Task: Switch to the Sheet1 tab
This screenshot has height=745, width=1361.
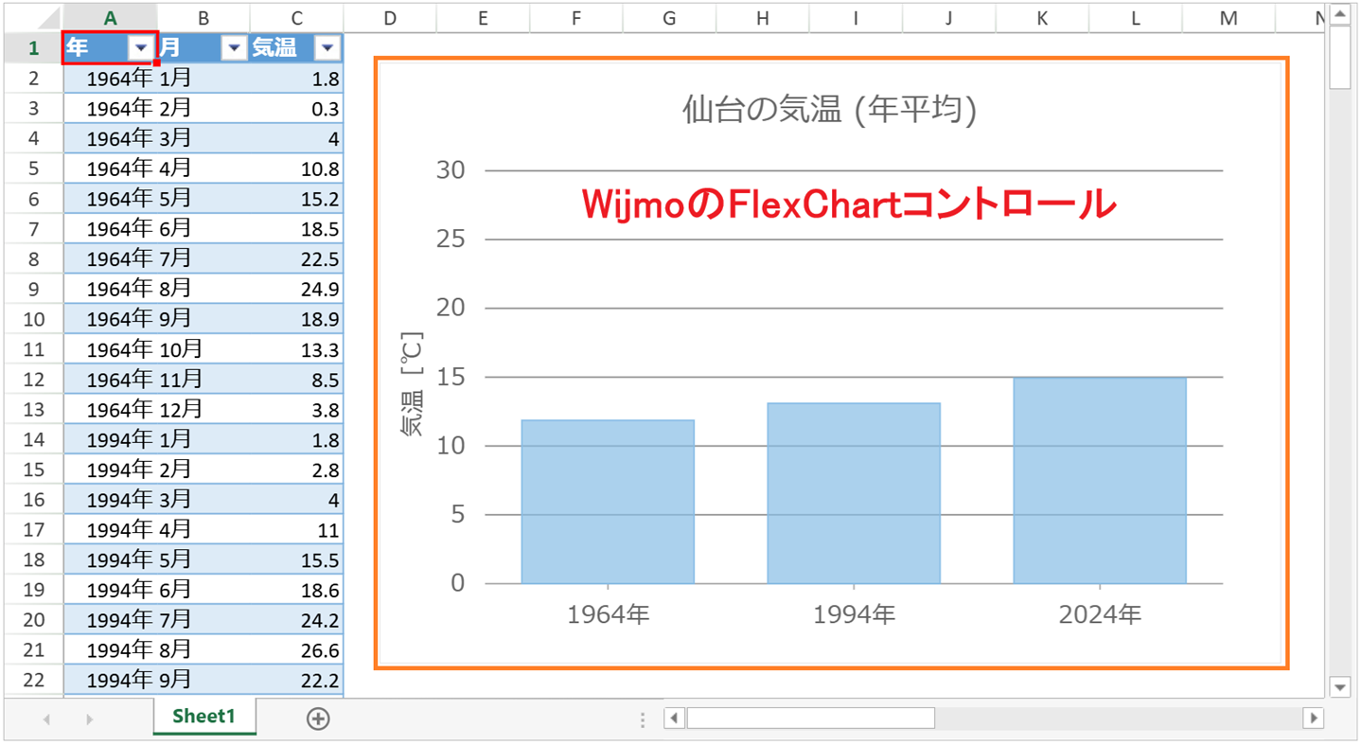Action: 203,717
